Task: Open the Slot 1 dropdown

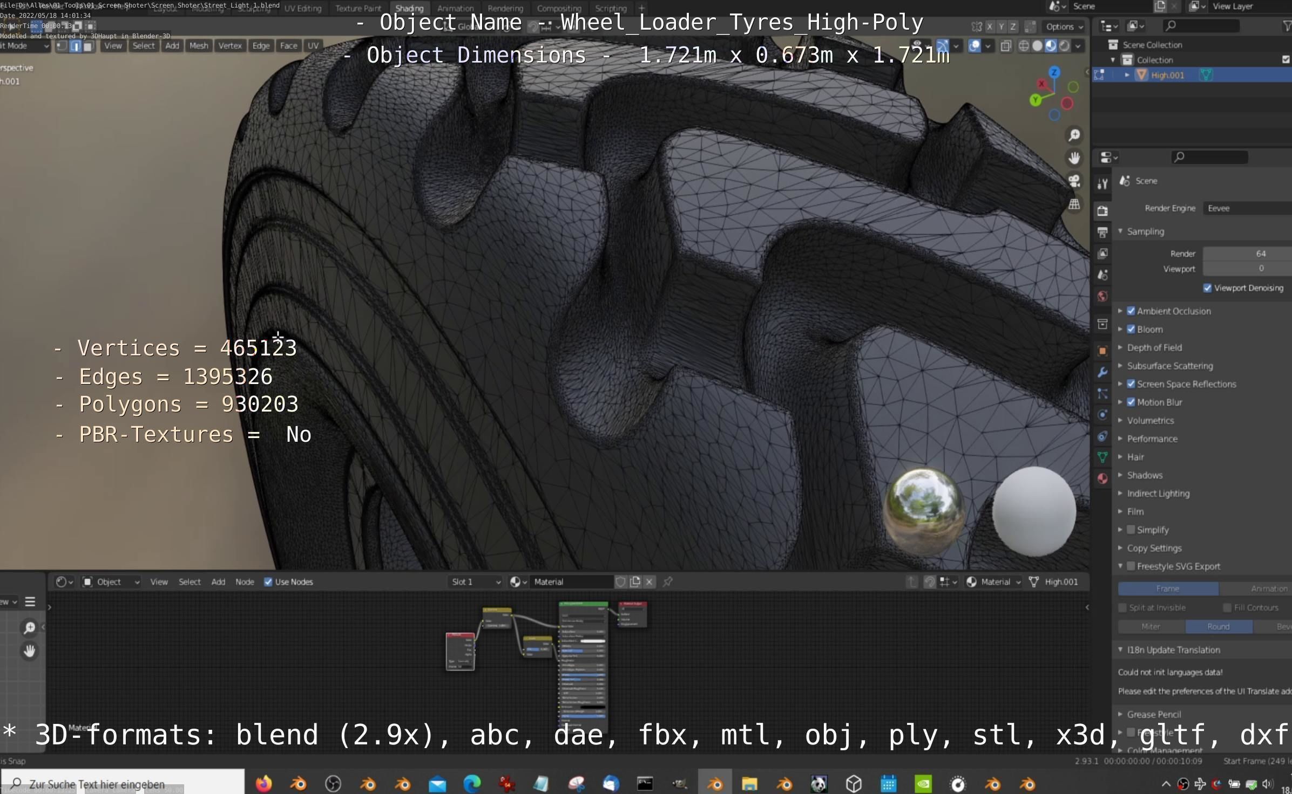Action: pos(475,581)
